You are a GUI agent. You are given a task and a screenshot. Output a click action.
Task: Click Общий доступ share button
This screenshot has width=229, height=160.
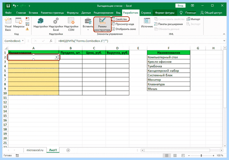tap(211, 13)
